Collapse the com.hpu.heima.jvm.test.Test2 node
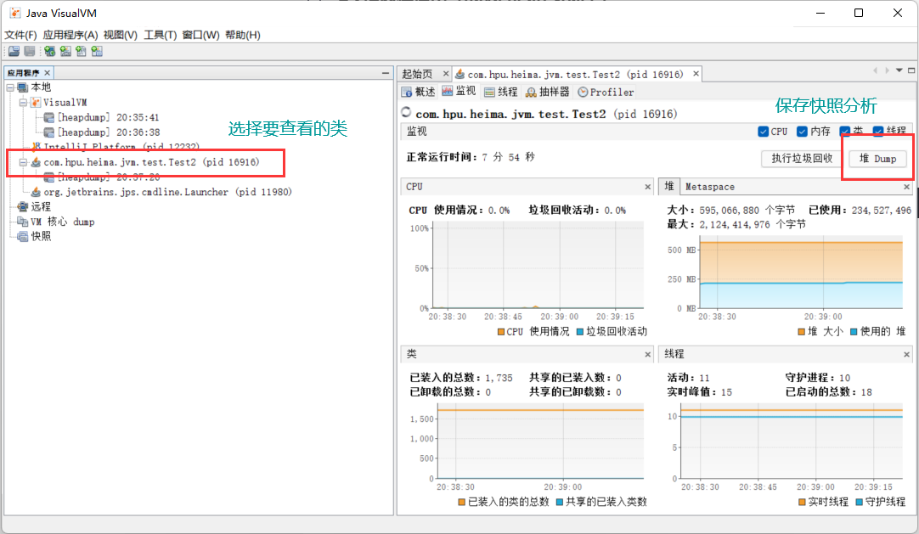 (23, 162)
